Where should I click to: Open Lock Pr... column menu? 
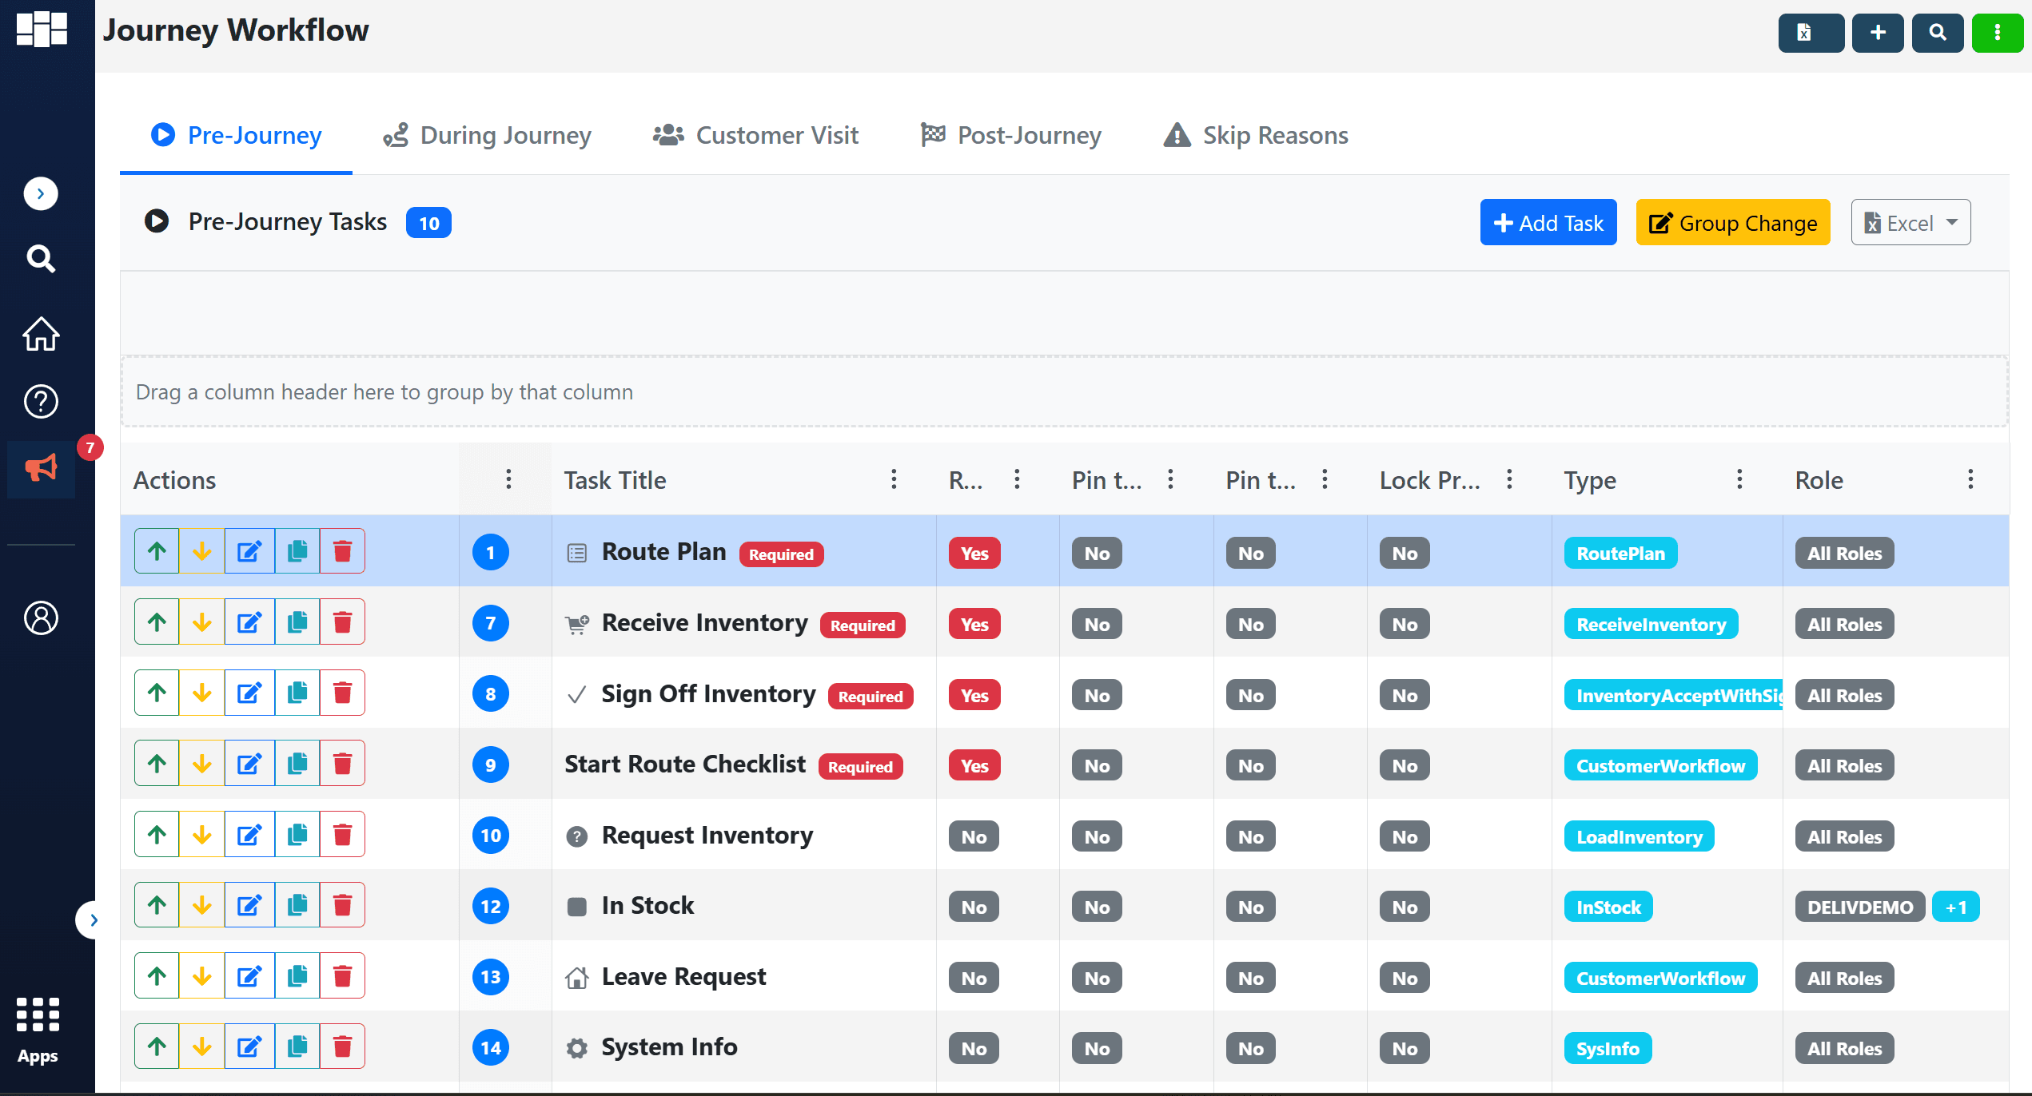[1509, 479]
